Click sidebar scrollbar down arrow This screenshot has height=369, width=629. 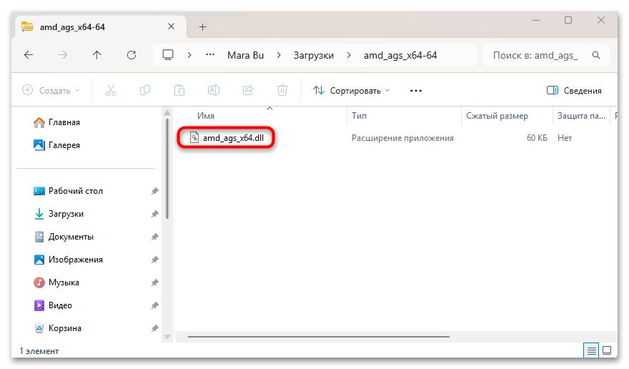coord(167,337)
